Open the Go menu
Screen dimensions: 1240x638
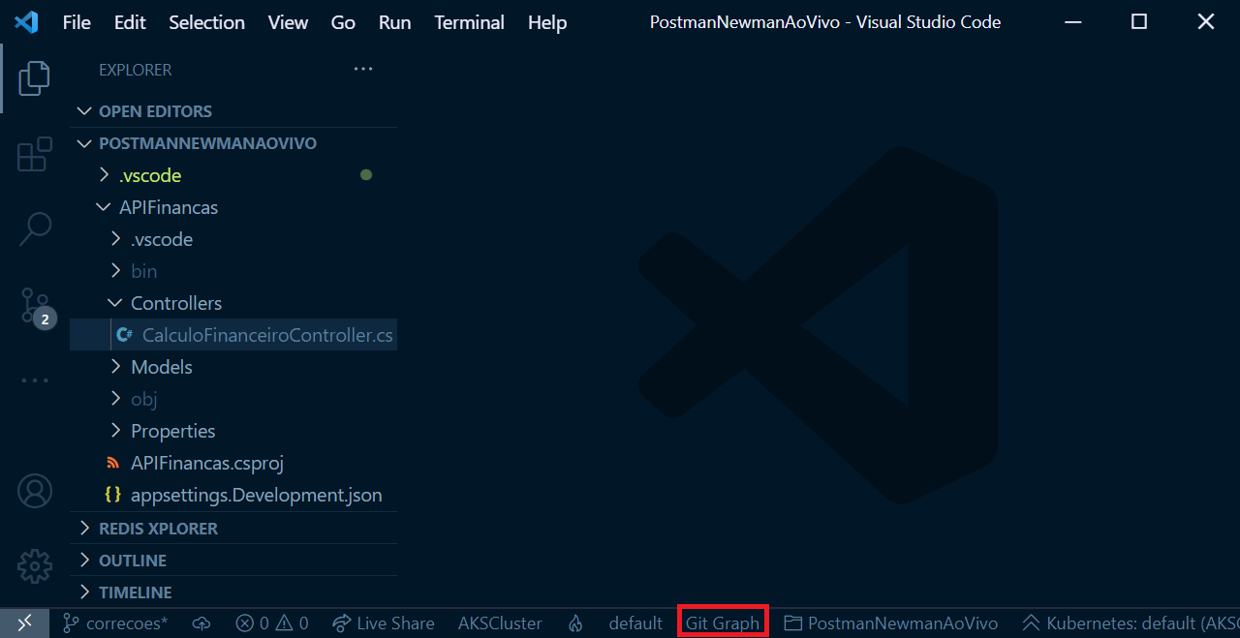click(343, 22)
